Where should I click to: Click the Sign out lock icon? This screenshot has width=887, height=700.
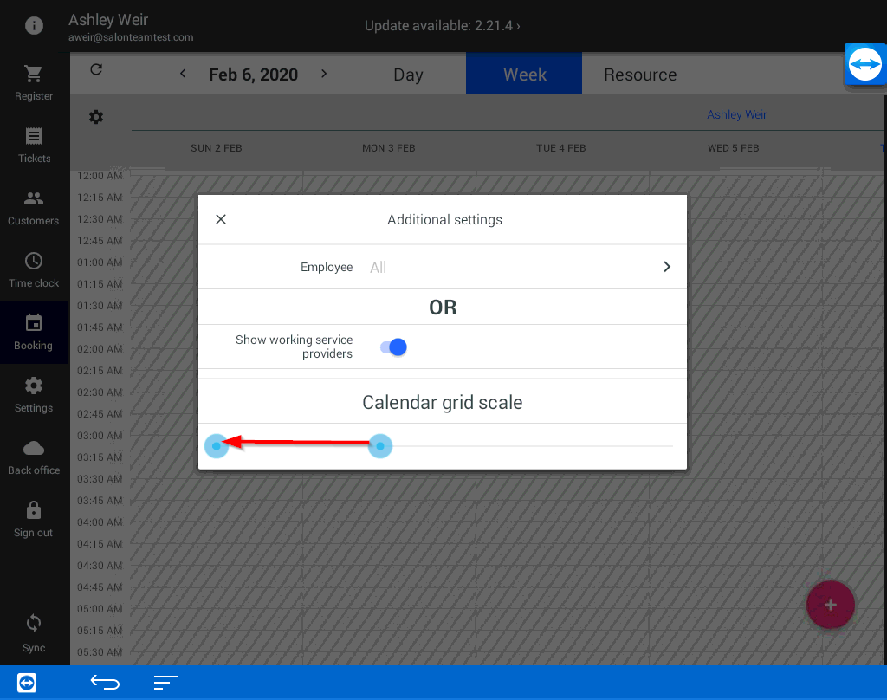(x=34, y=511)
